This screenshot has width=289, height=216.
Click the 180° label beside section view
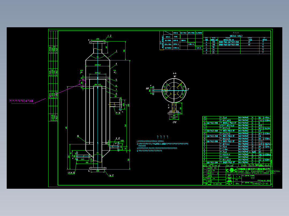click(x=147, y=88)
